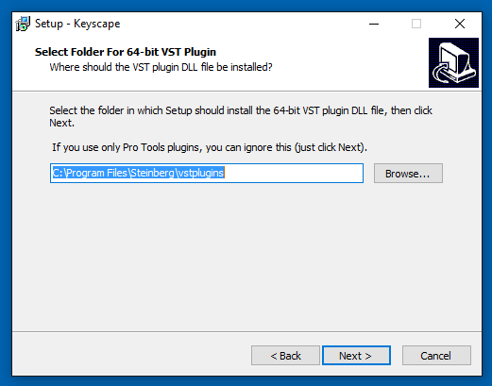Click the greyed-out maximize window button
Viewport: 492px width, 386px height.
416,24
